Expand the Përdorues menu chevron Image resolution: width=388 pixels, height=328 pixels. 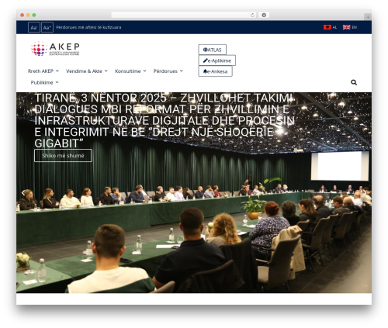pos(182,71)
